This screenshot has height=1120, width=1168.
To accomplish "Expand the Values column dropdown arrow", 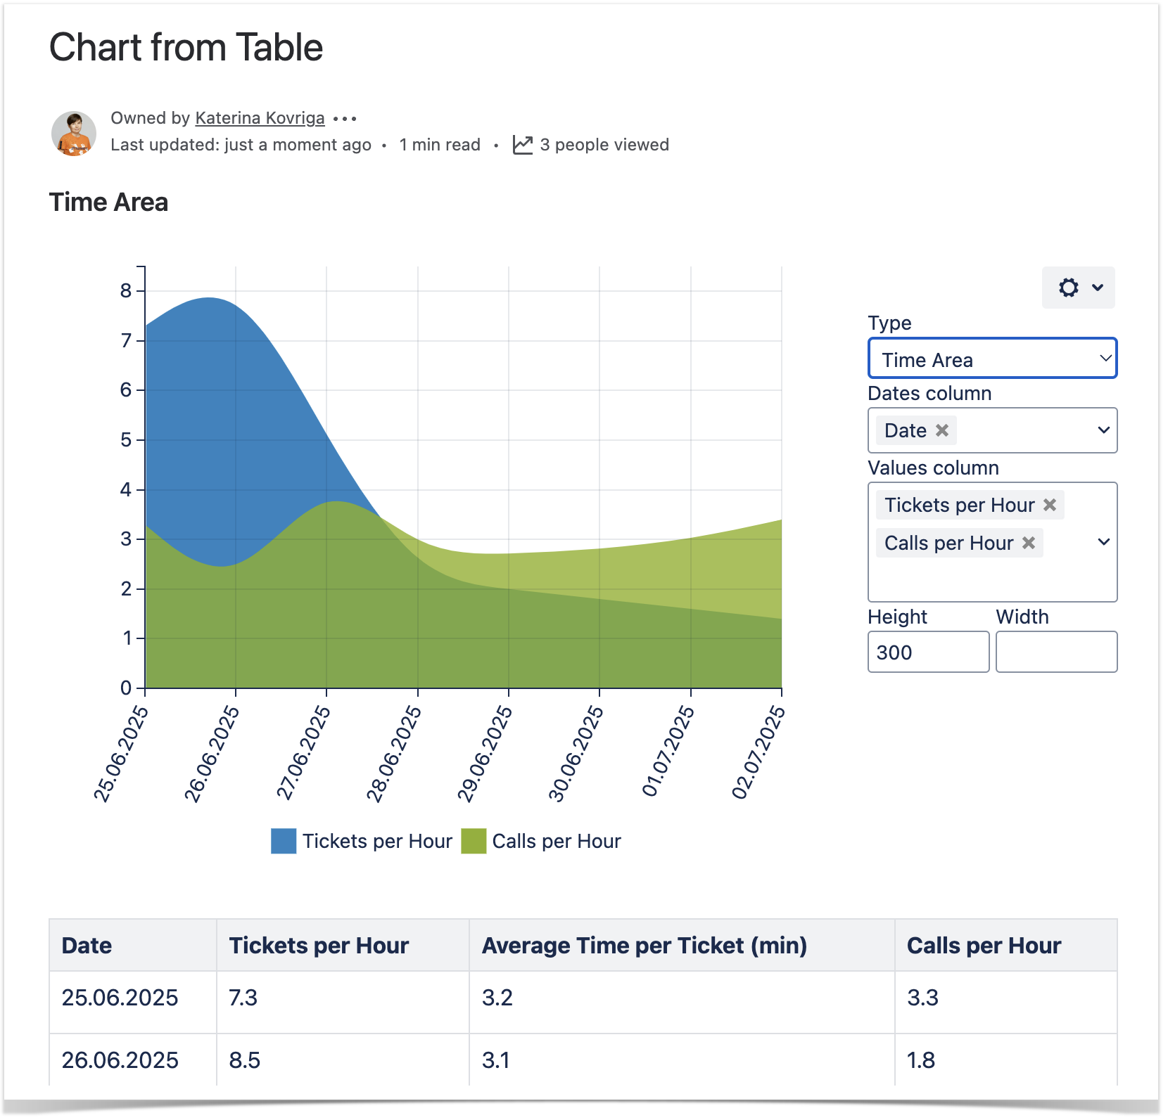I will pyautogui.click(x=1103, y=542).
